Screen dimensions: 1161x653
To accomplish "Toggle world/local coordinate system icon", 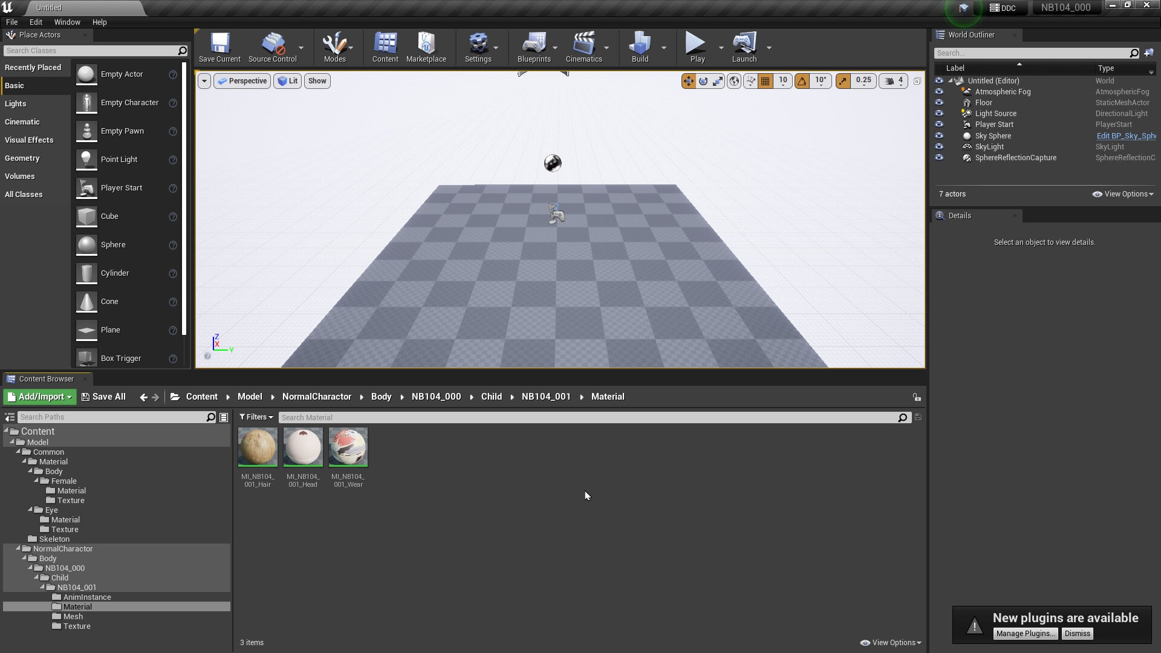I will 734,81.
